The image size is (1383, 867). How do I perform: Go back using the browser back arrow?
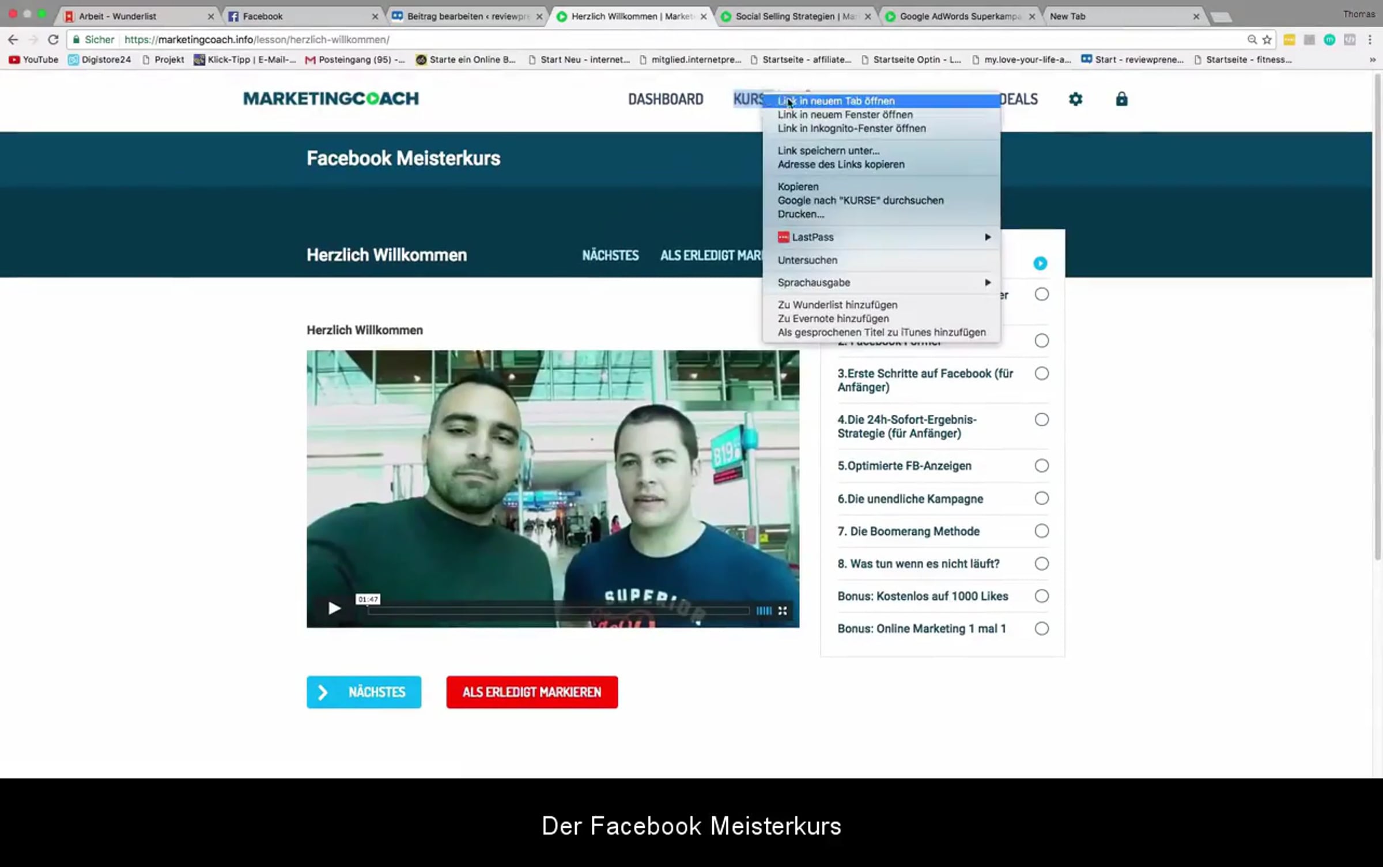tap(13, 40)
